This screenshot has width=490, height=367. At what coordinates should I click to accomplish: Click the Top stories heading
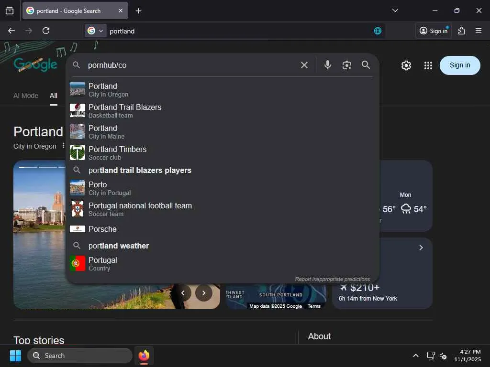click(39, 340)
